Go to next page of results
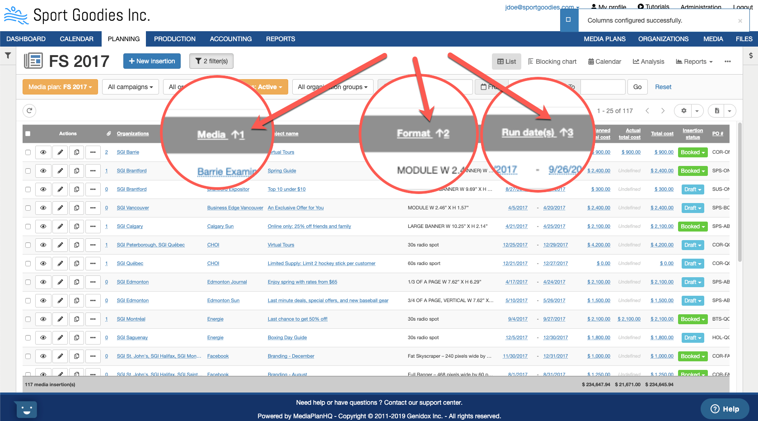Viewport: 758px width, 421px height. pos(663,111)
